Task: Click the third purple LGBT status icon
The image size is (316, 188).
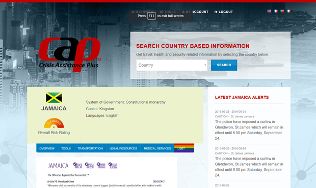Action: coord(101,165)
